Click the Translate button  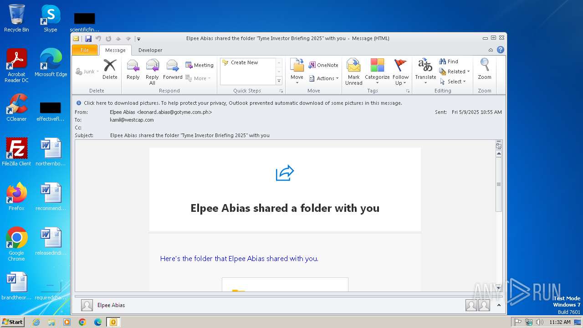[425, 72]
